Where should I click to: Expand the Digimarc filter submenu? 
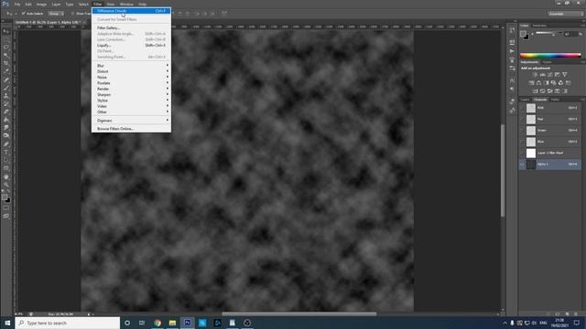[131, 121]
